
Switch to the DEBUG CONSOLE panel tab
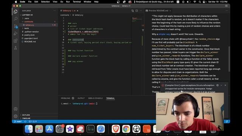point(95,98)
